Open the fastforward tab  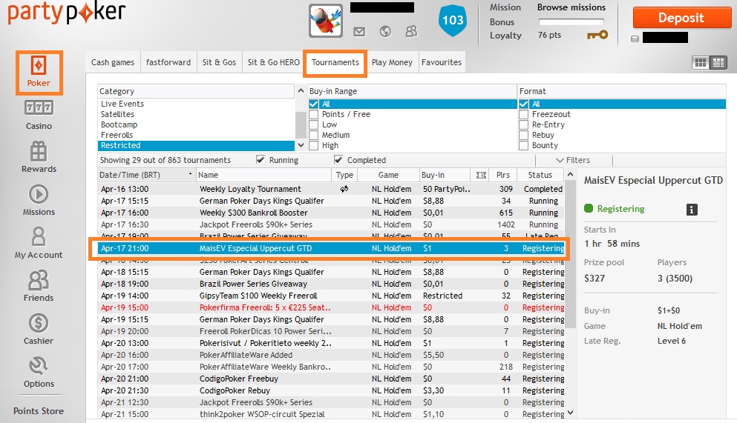point(168,62)
